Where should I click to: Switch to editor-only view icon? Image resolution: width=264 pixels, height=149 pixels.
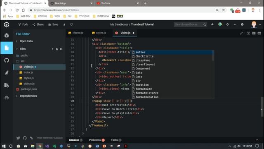(x=248, y=33)
